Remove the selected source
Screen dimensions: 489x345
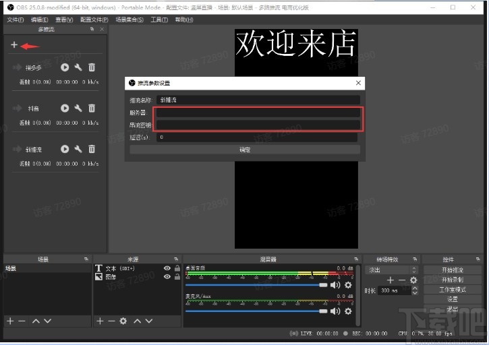(111, 321)
